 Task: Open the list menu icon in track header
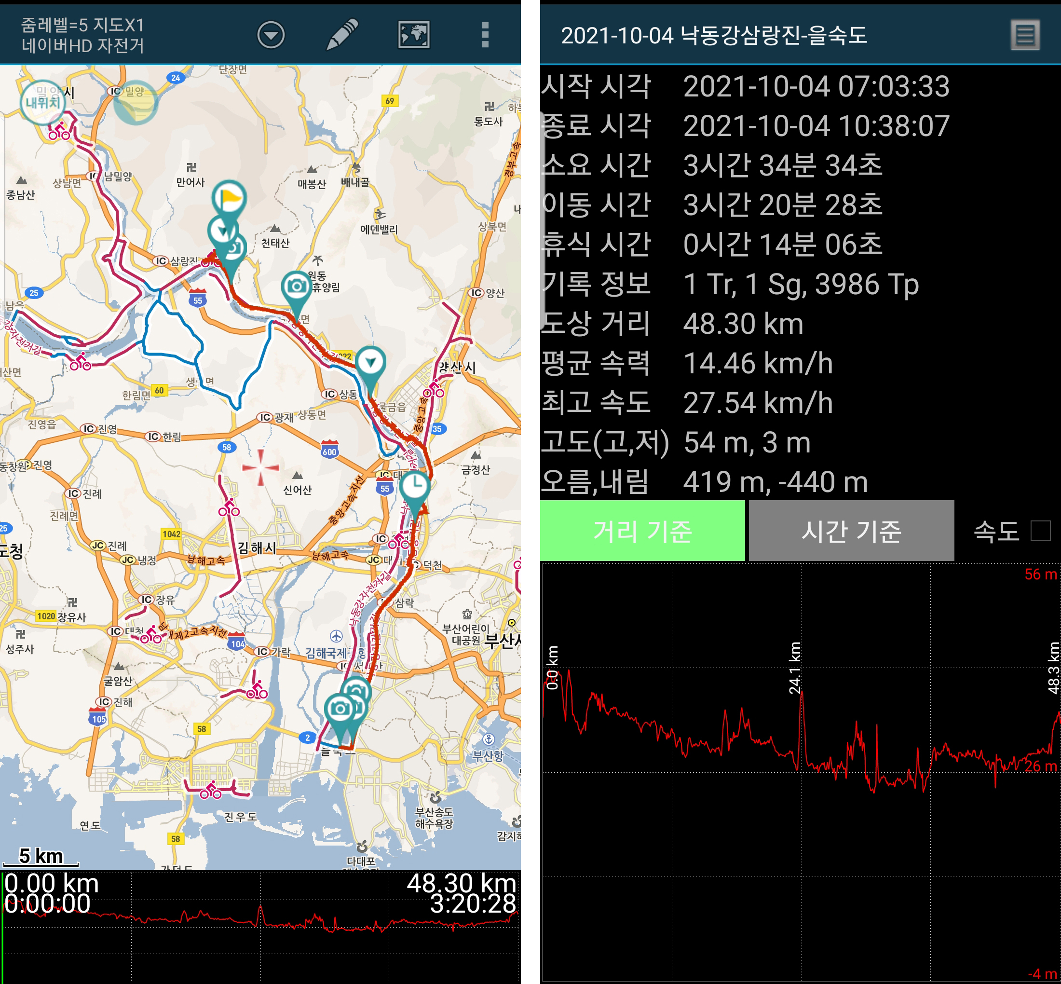1025,35
